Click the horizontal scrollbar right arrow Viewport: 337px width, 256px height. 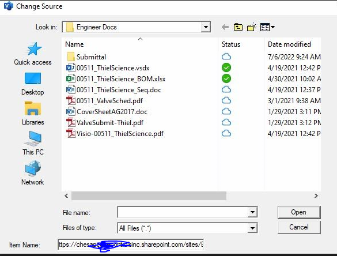point(316,196)
